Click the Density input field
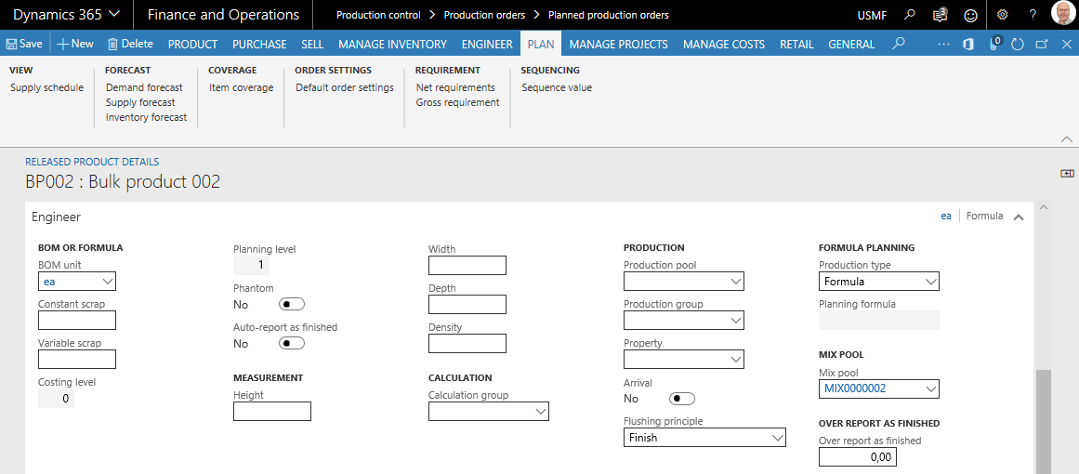 tap(467, 343)
